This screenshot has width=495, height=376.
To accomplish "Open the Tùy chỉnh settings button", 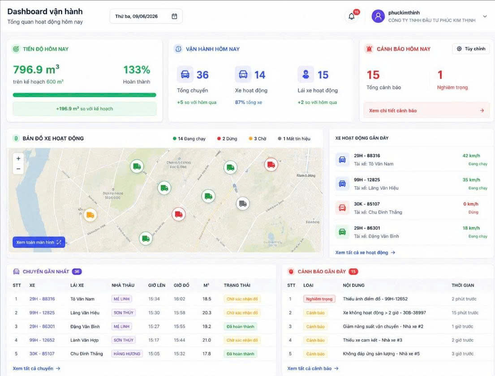I will (471, 49).
